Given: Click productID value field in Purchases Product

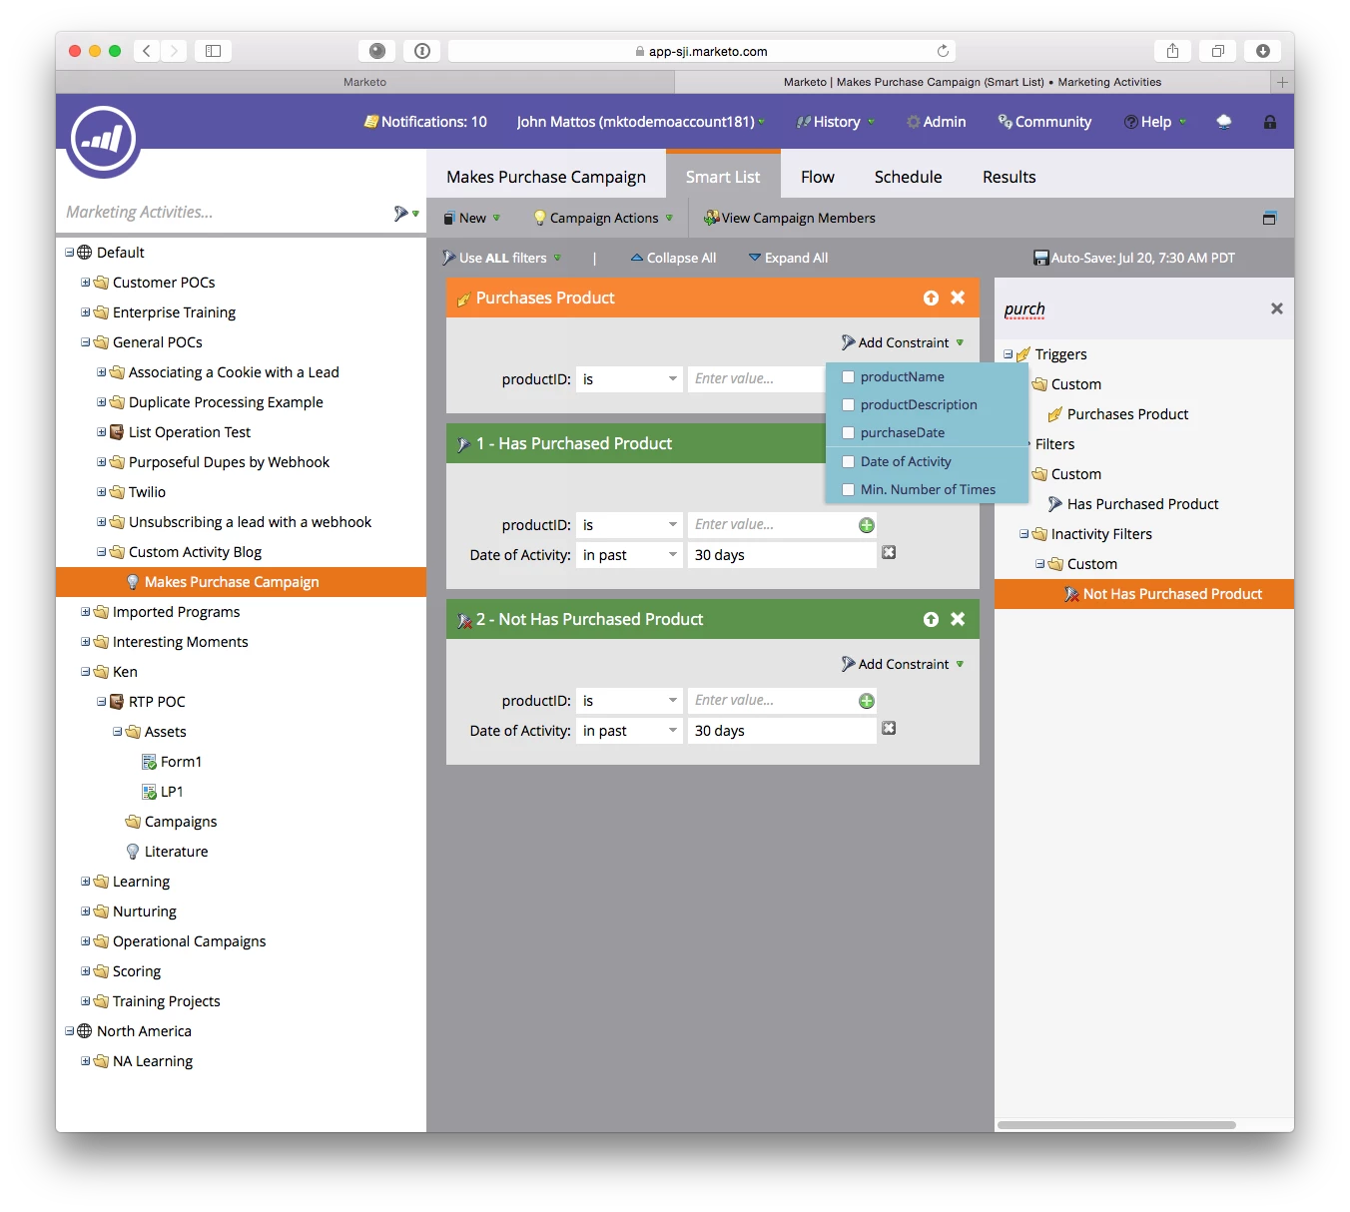Looking at the screenshot, I should (x=757, y=379).
